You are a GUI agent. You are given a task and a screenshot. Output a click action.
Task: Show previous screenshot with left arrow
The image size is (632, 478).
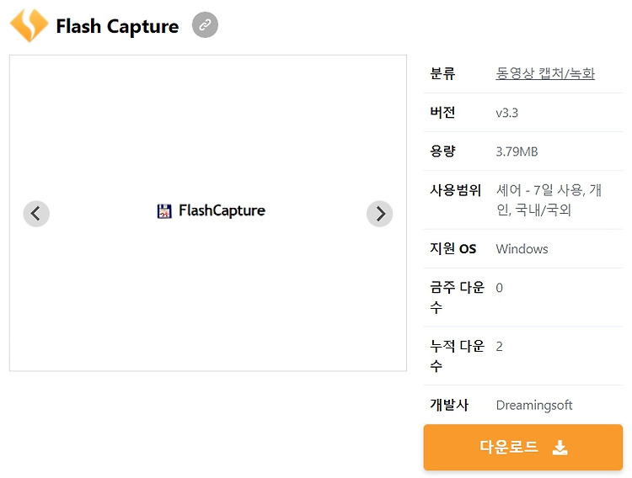pos(36,214)
